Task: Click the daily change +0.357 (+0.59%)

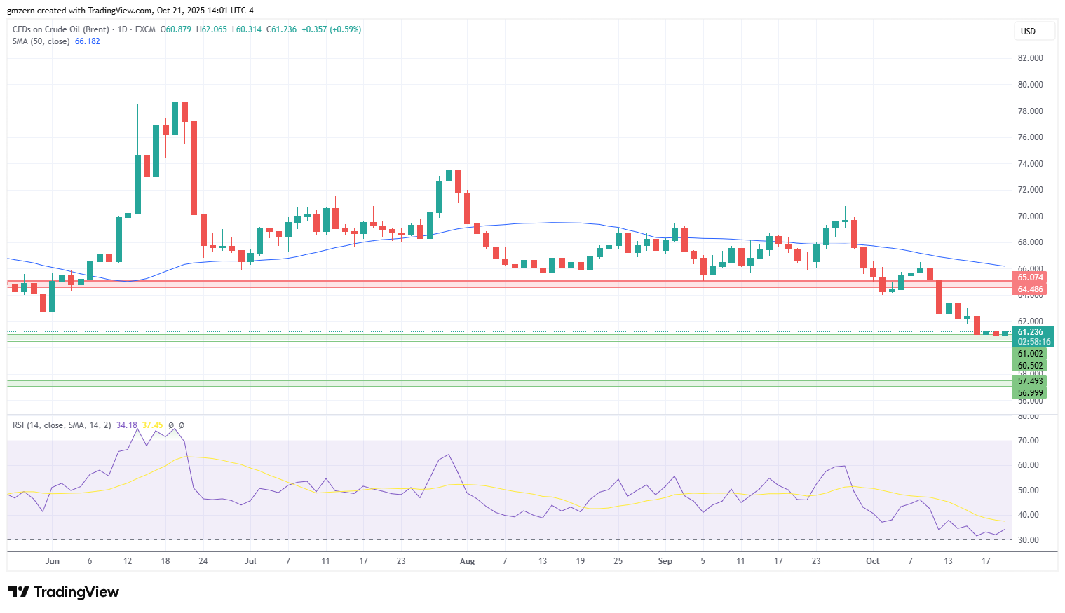Action: pyautogui.click(x=332, y=29)
